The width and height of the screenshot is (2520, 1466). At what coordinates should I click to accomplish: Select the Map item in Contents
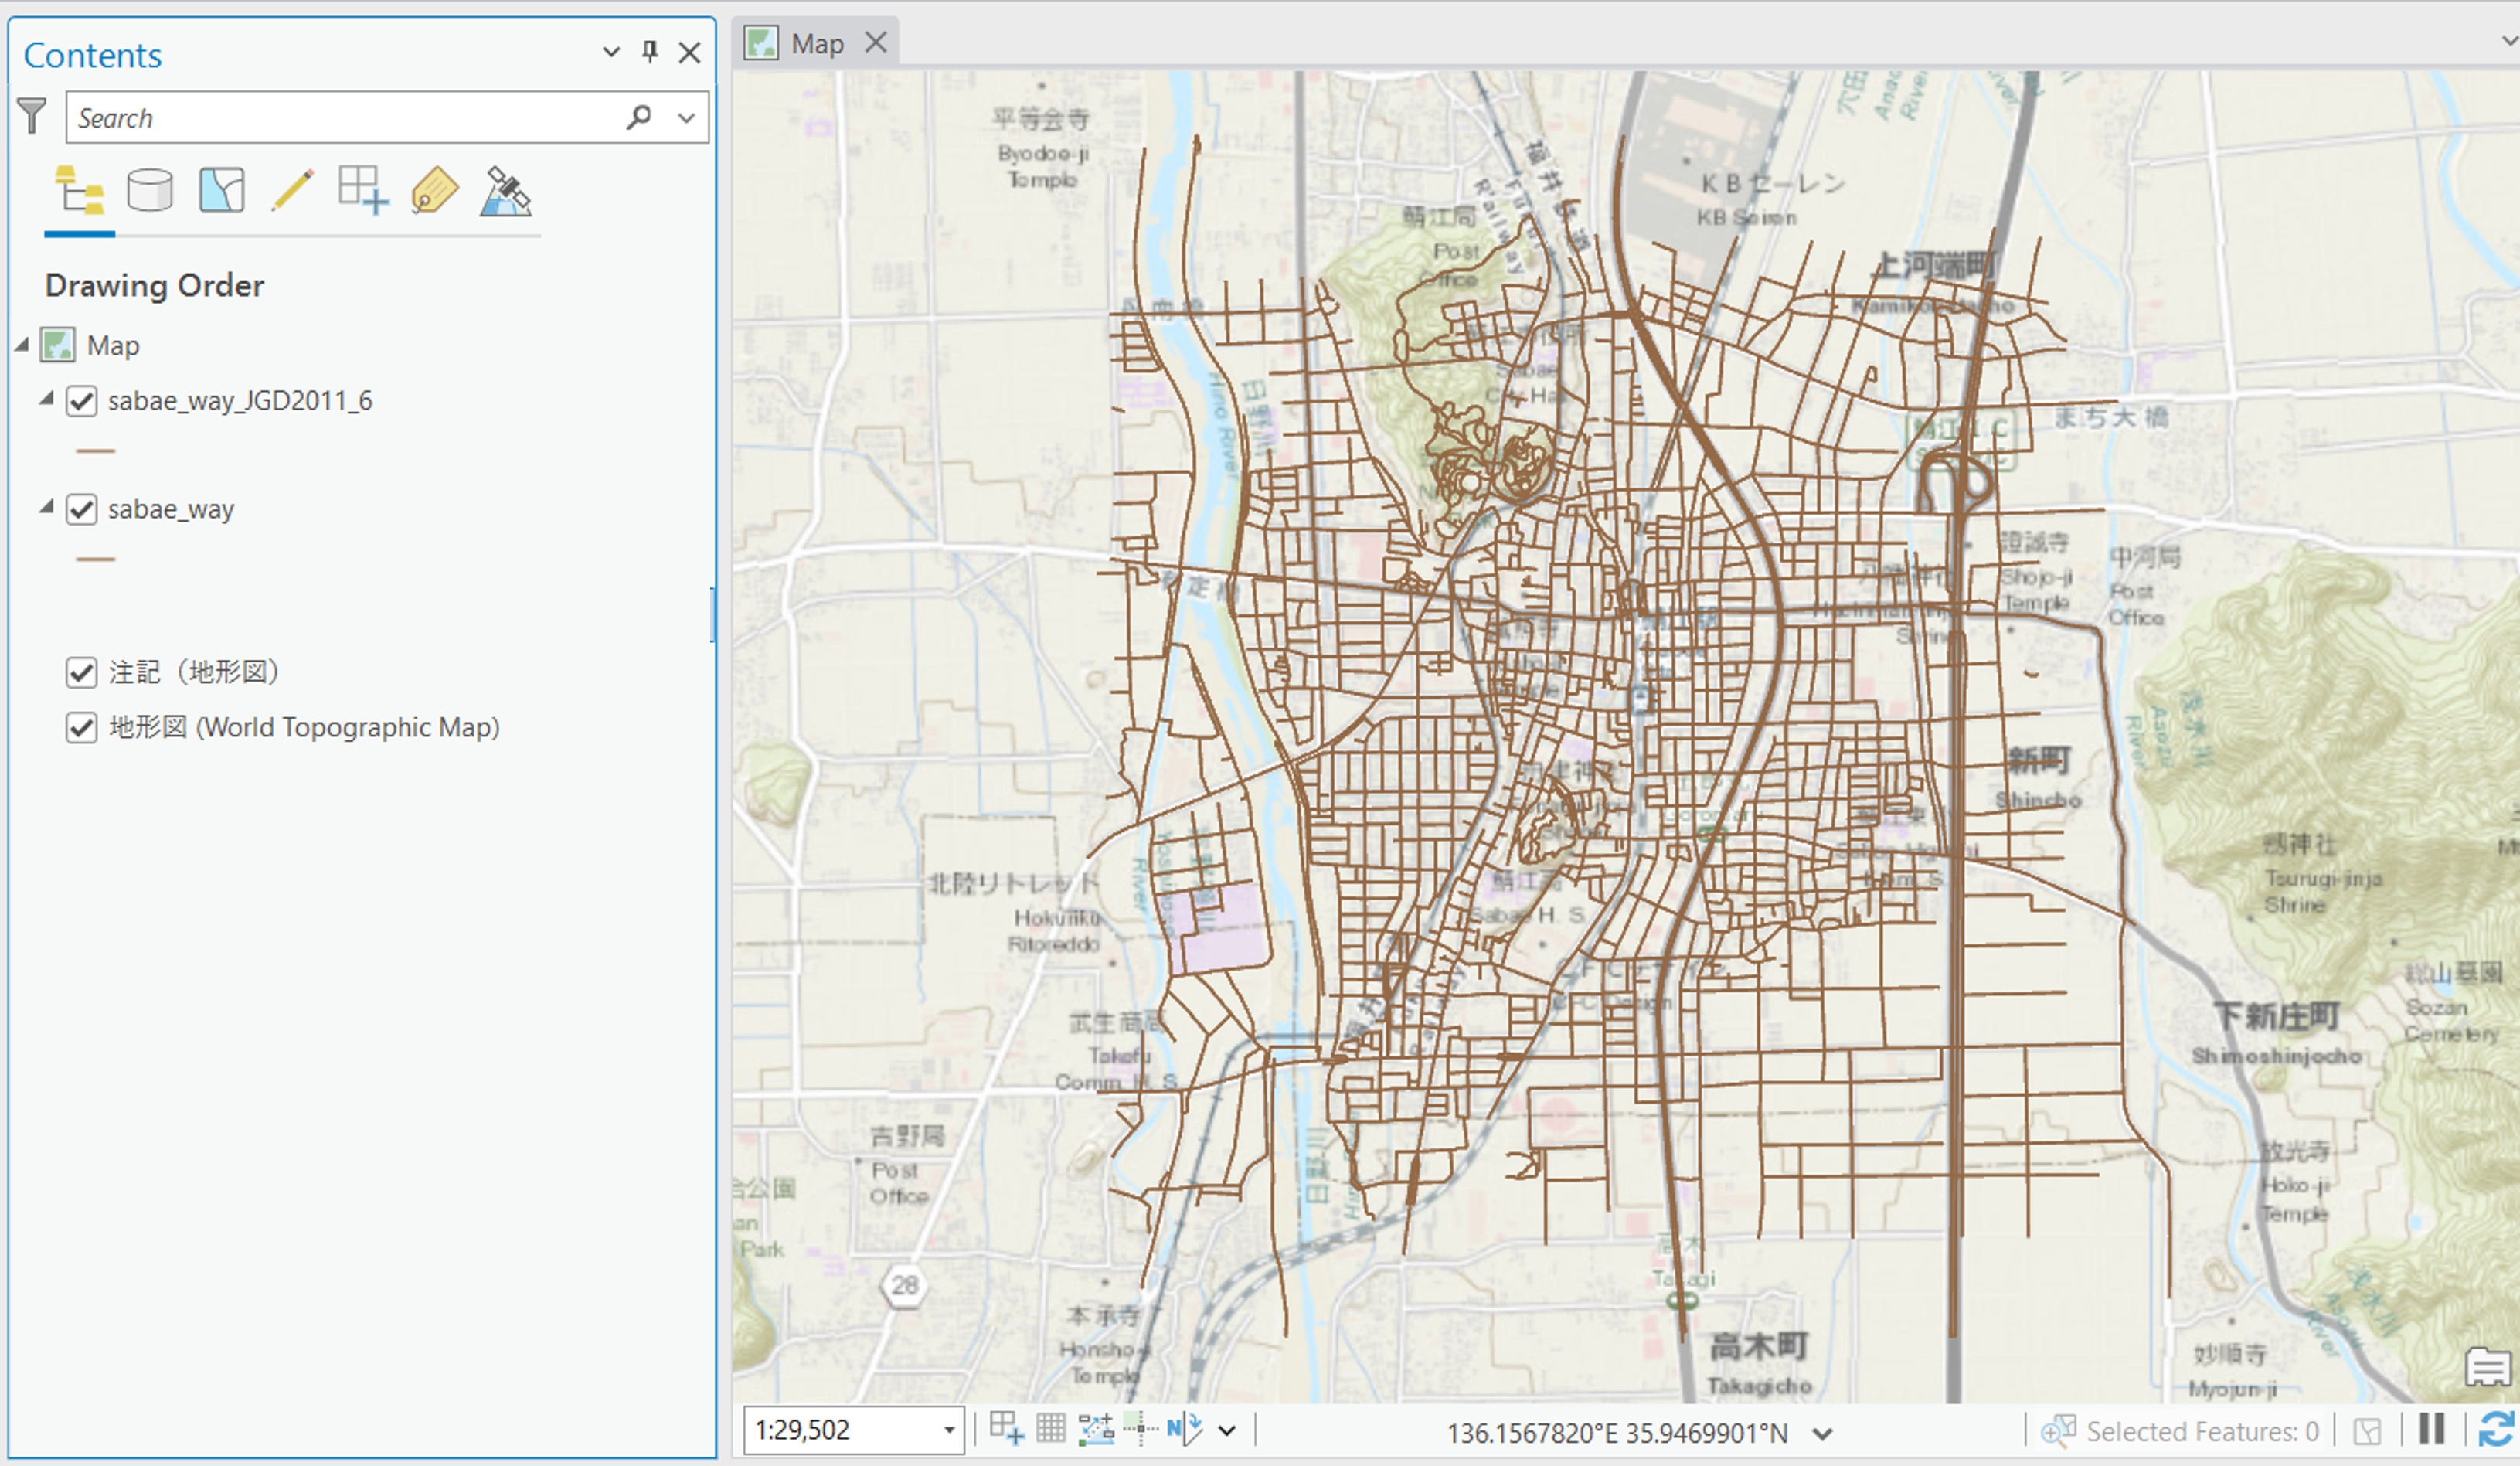point(113,345)
